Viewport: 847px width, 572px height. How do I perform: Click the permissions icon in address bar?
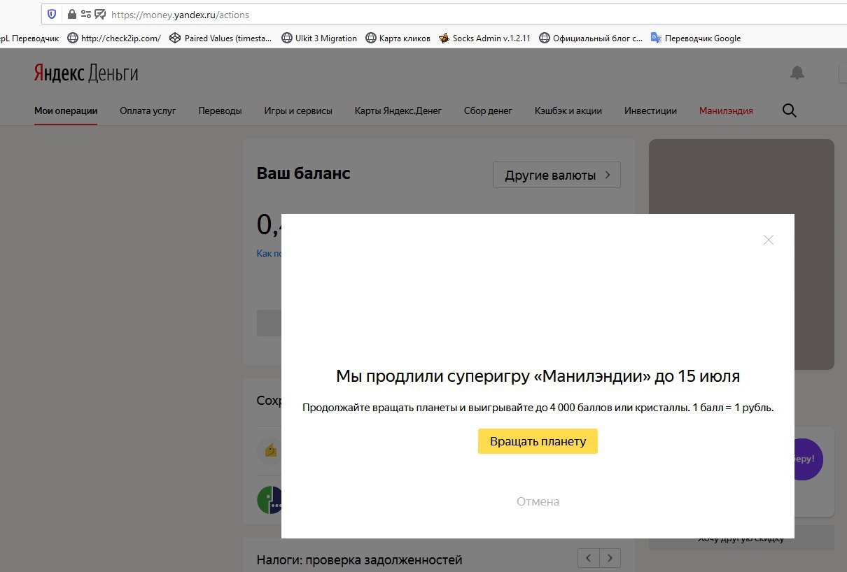pos(85,14)
